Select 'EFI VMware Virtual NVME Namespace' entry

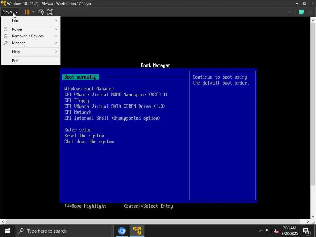pyautogui.click(x=116, y=95)
